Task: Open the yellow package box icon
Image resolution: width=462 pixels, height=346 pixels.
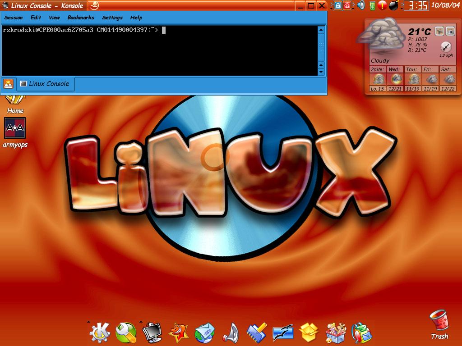Action: [x=309, y=332]
